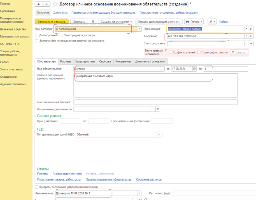This screenshot has width=256, height=200.
Task: Add form to favorites with star icon
Action: point(55,4)
